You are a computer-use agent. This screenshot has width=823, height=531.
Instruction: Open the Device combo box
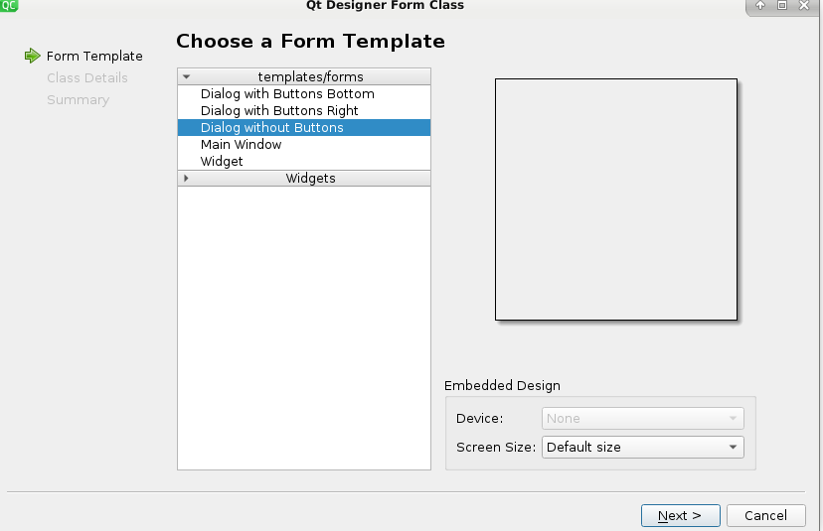(x=642, y=418)
